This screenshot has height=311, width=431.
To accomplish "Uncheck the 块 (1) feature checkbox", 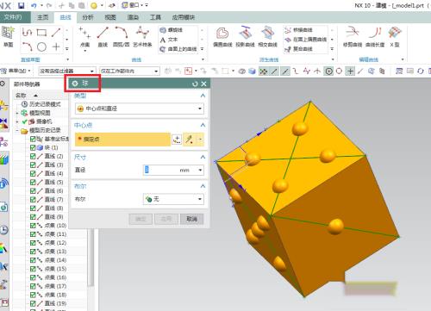I will click(x=33, y=147).
